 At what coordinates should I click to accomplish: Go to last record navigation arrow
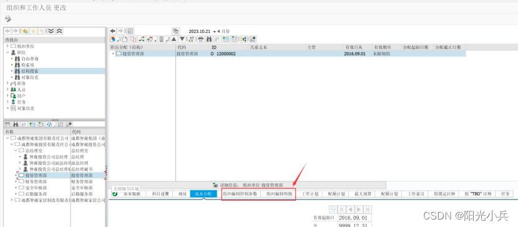368,209
